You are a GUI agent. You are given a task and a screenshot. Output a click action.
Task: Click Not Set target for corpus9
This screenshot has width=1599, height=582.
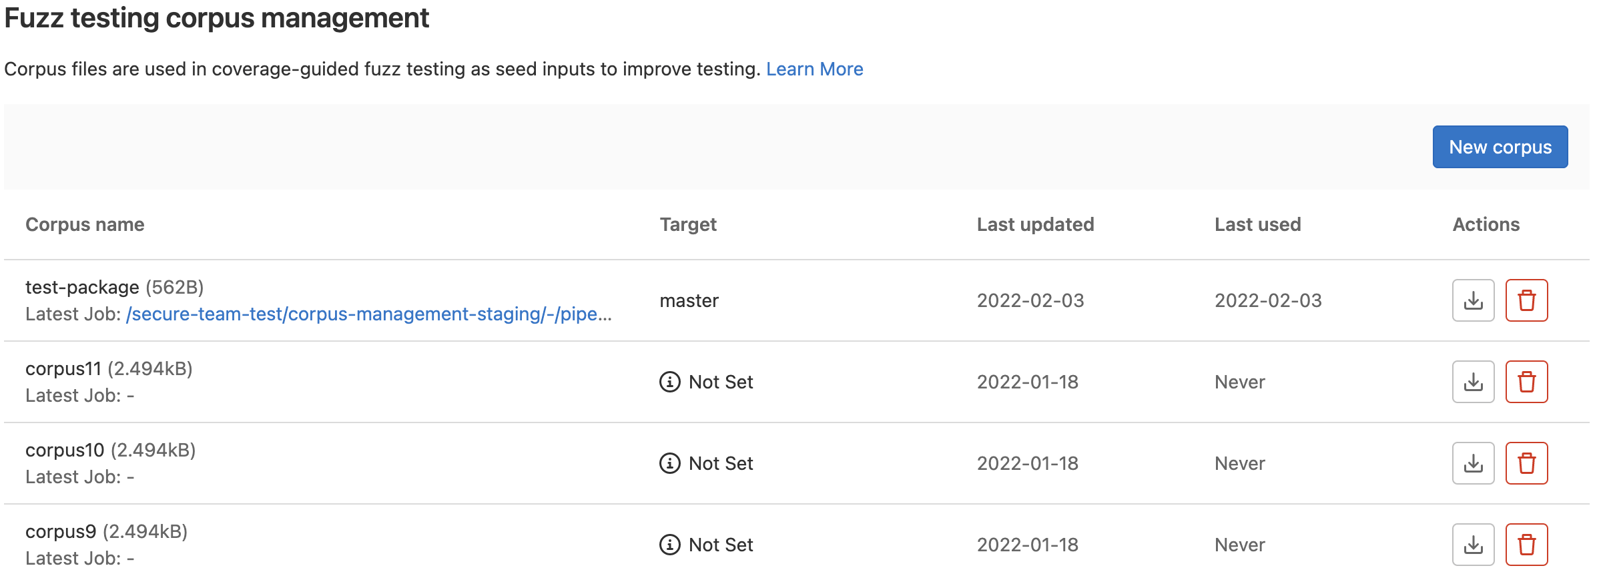(x=721, y=545)
